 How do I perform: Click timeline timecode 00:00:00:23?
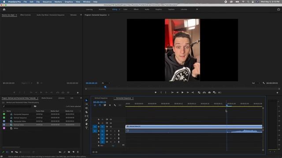pos(100,102)
